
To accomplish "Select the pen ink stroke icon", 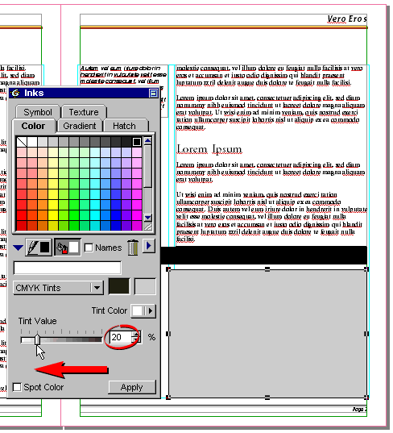I will click(x=39, y=248).
